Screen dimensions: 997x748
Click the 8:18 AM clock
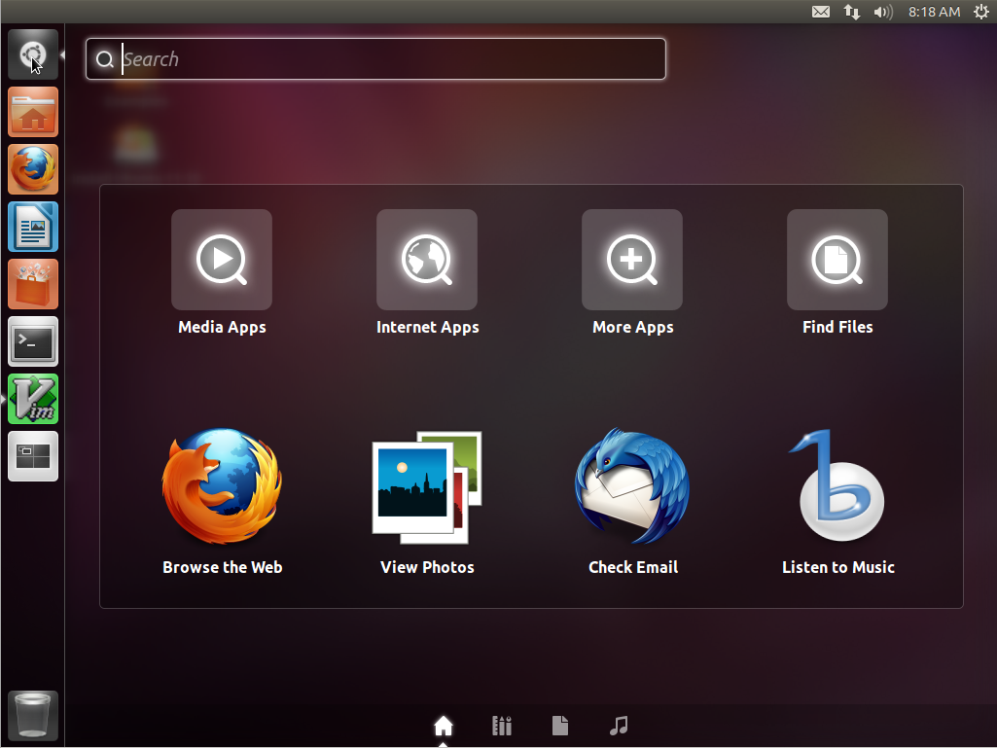point(934,12)
